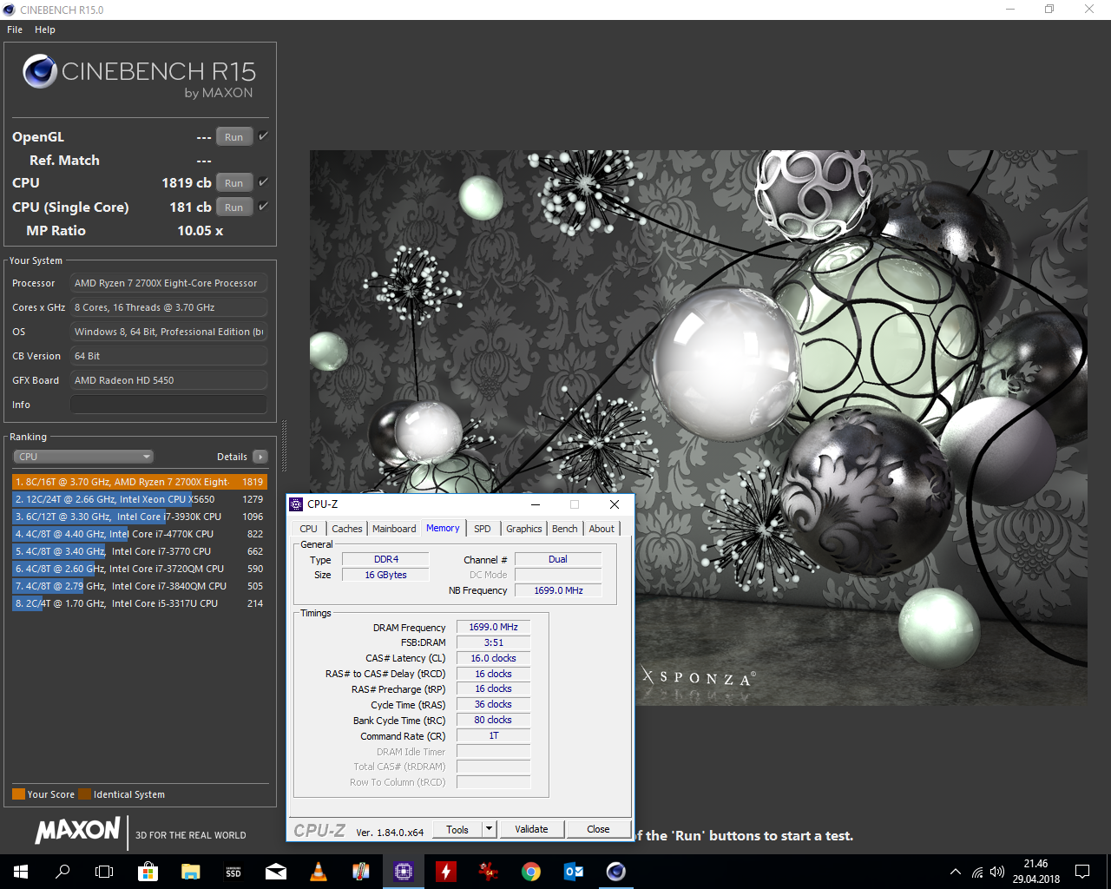
Task: Switch to the Caches tab in CPU-Z
Action: coord(347,529)
